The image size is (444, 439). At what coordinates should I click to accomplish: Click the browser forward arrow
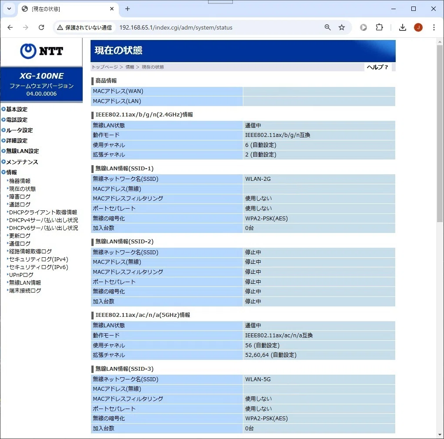point(26,27)
